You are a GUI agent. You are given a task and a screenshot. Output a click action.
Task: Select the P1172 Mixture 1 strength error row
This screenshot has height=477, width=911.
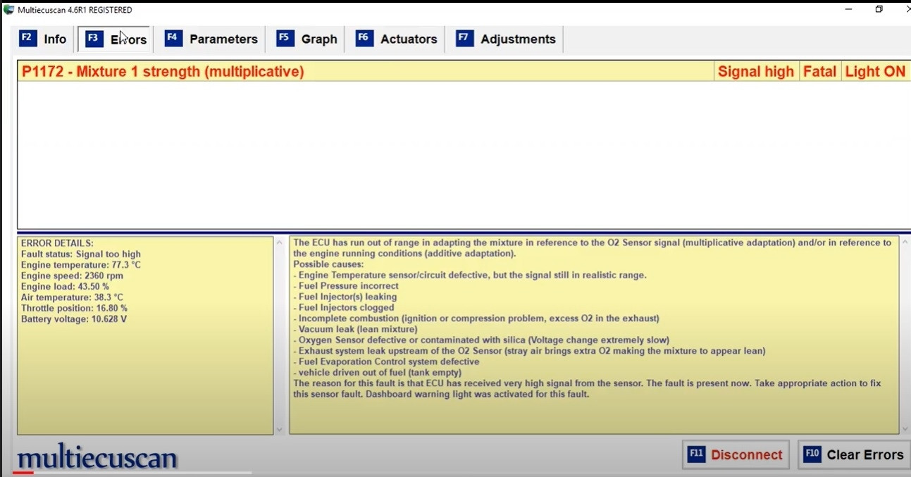coord(163,71)
